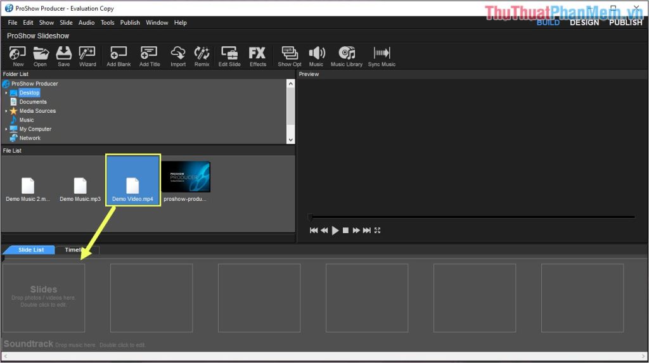Open the Window menu
The height and width of the screenshot is (363, 649).
pyautogui.click(x=157, y=22)
